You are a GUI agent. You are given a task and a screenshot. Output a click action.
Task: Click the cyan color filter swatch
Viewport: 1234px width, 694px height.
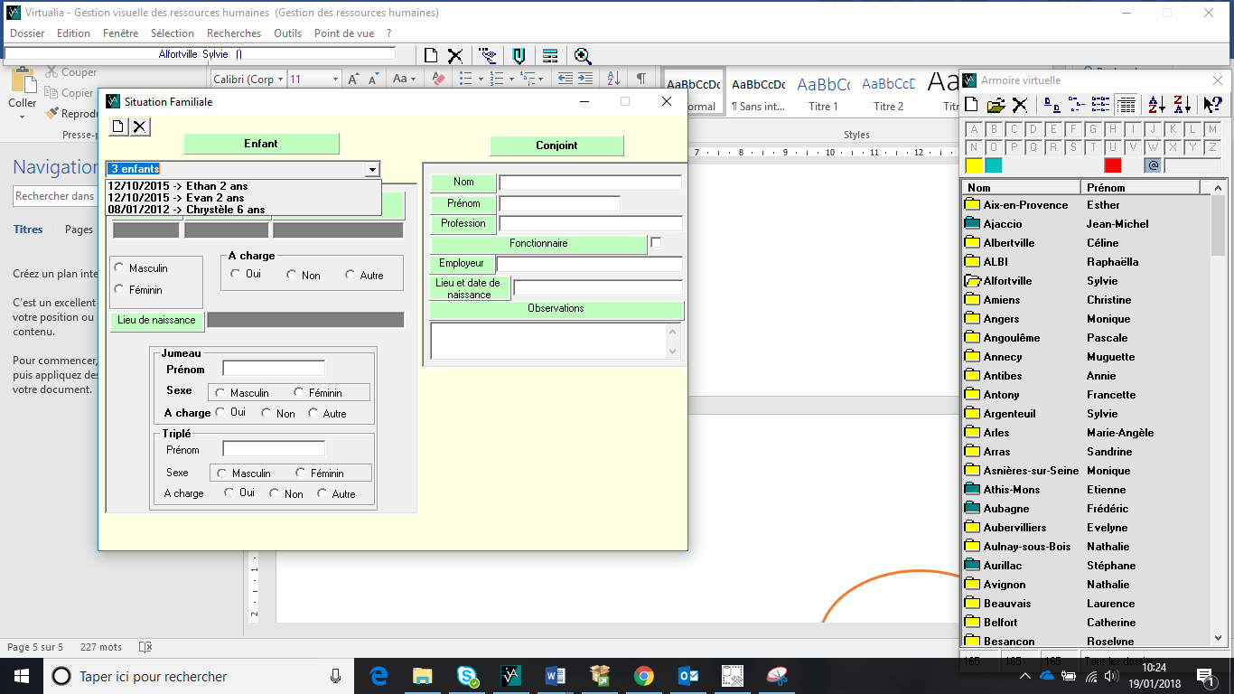pos(994,166)
